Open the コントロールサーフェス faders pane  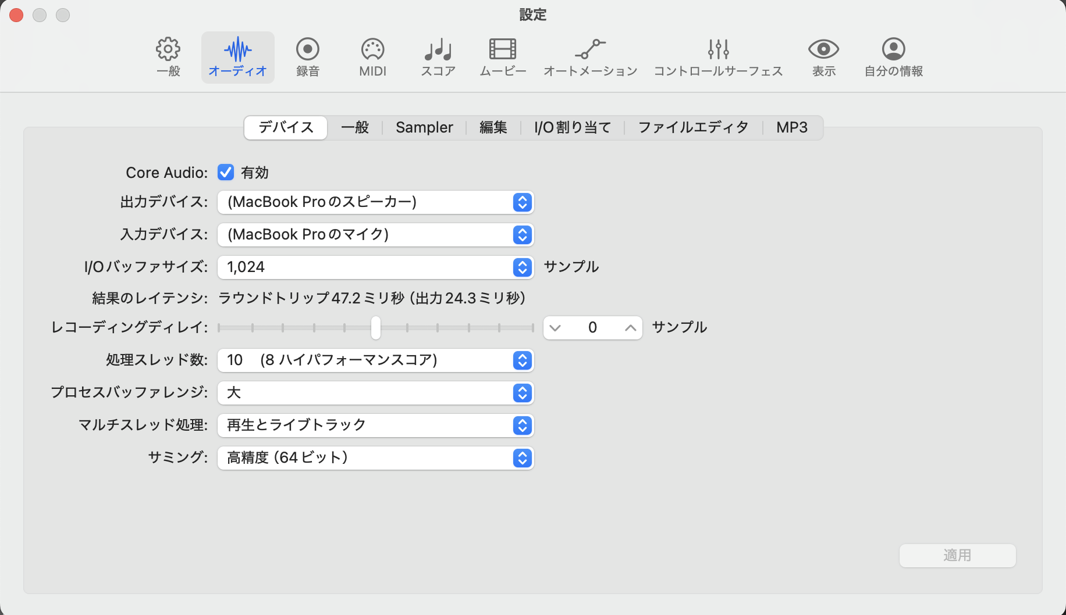pos(719,57)
